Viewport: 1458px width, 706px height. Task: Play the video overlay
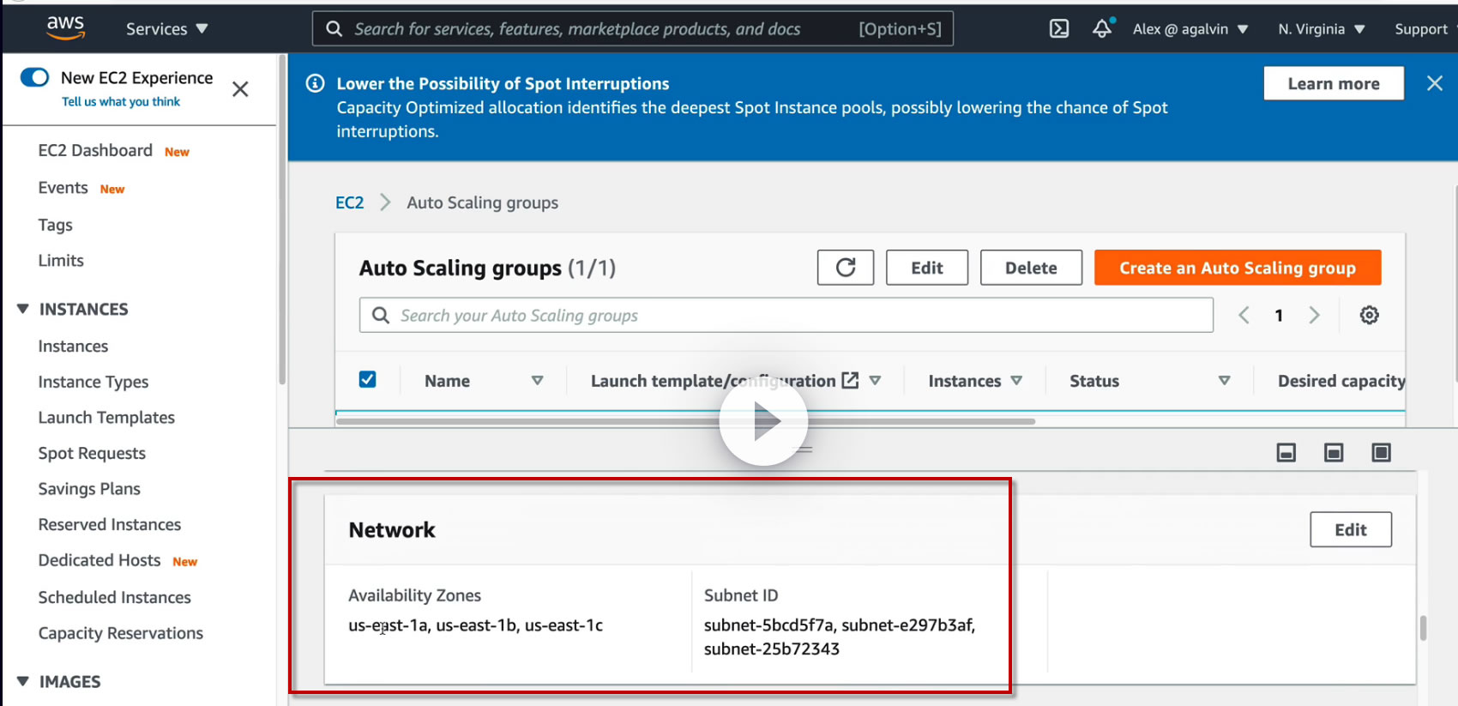tap(763, 421)
